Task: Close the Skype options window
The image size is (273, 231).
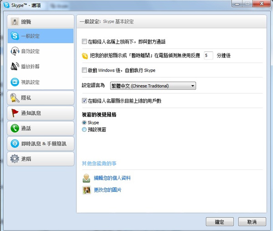Action: coord(262,4)
